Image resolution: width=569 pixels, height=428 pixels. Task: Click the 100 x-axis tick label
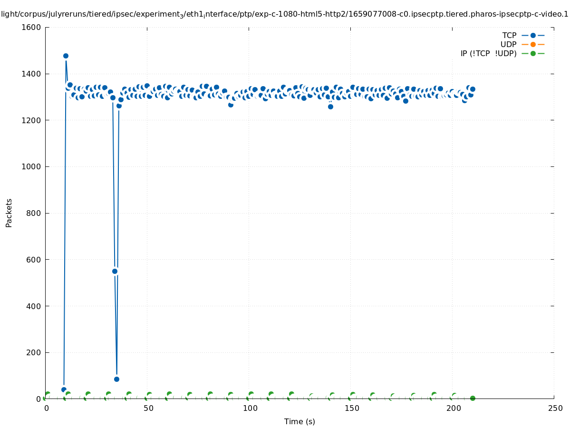pos(249,408)
